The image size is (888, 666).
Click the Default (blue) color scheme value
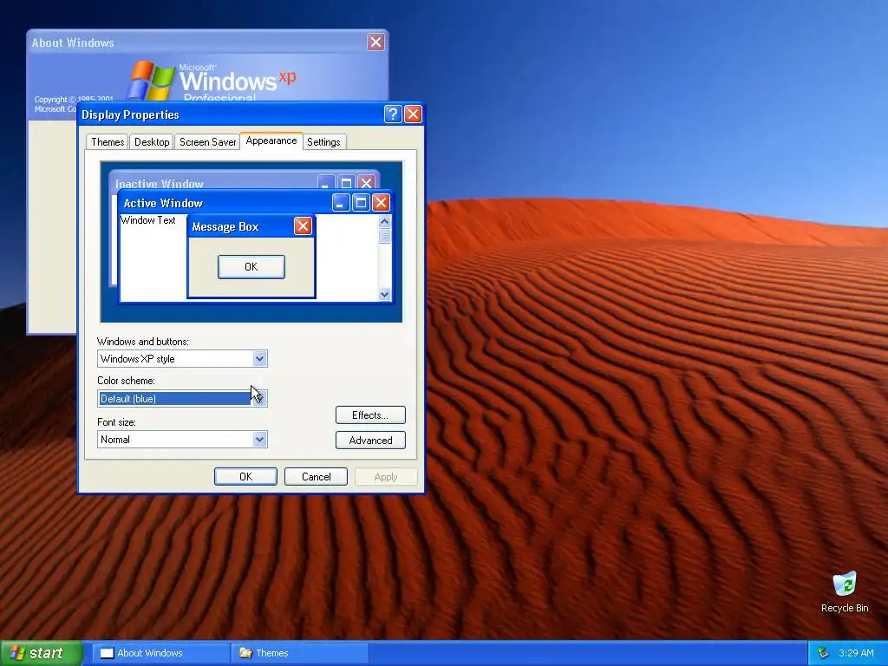coord(175,398)
